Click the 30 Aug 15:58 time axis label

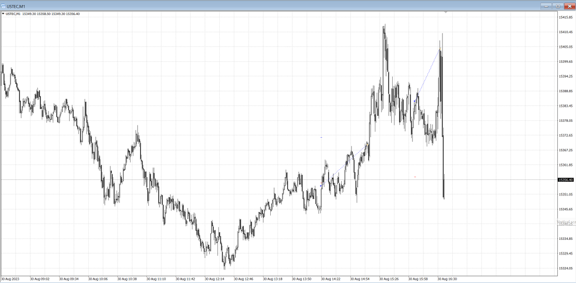[x=418, y=278]
